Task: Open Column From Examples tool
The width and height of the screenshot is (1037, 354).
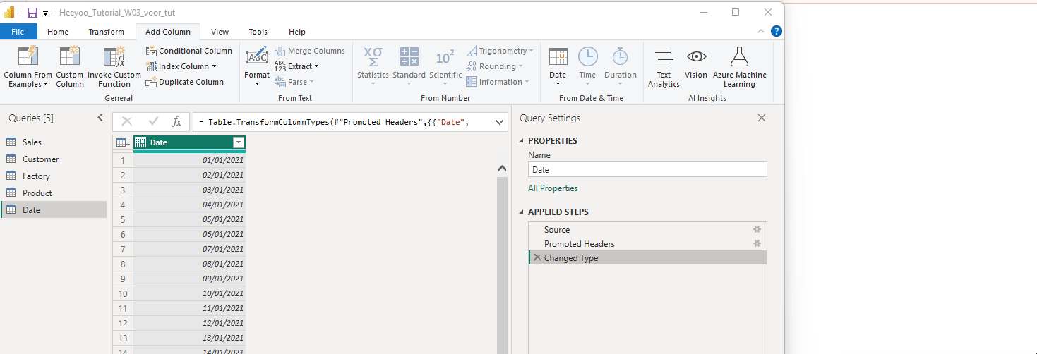Action: [x=28, y=67]
